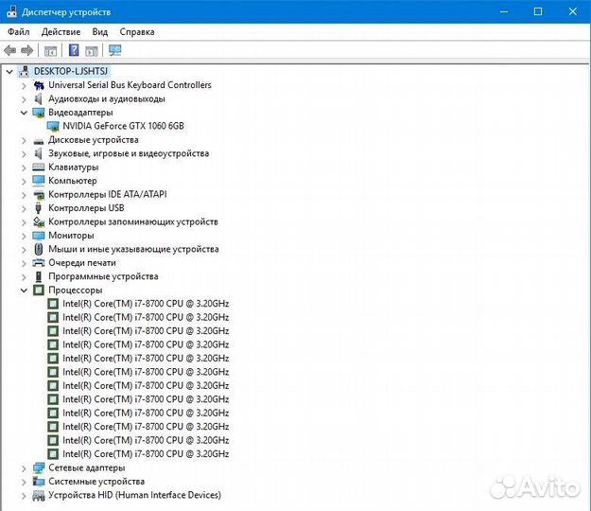Screen dimensions: 591x511
Task: Minimize the Диспетчер устройств window
Action: (504, 11)
